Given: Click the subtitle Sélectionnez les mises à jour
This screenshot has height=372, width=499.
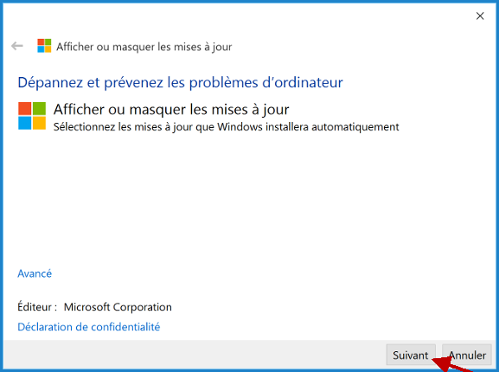Looking at the screenshot, I should click(x=226, y=127).
